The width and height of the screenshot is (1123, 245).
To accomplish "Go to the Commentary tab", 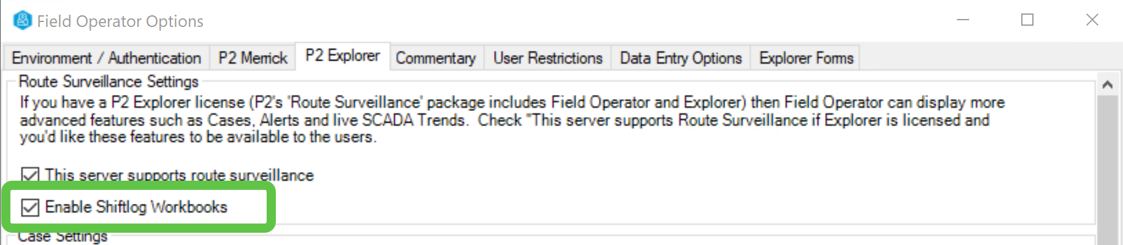I will click(x=435, y=58).
